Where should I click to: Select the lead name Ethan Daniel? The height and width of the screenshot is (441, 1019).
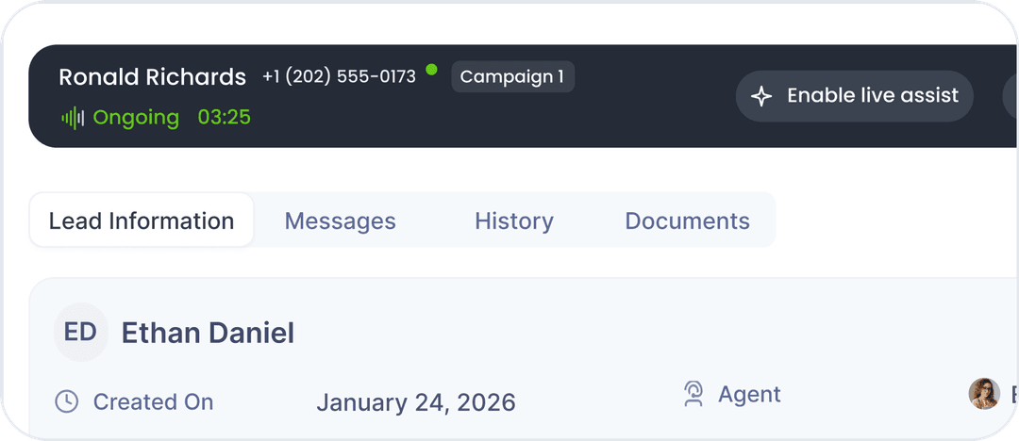coord(208,333)
